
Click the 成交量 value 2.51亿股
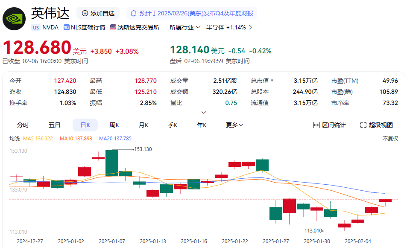[x=225, y=81]
